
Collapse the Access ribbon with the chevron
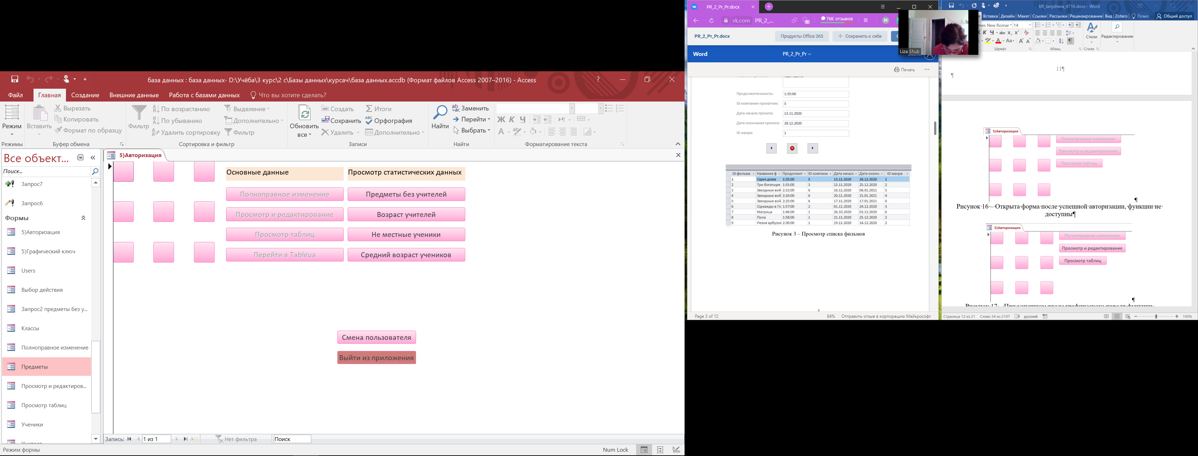[x=677, y=144]
